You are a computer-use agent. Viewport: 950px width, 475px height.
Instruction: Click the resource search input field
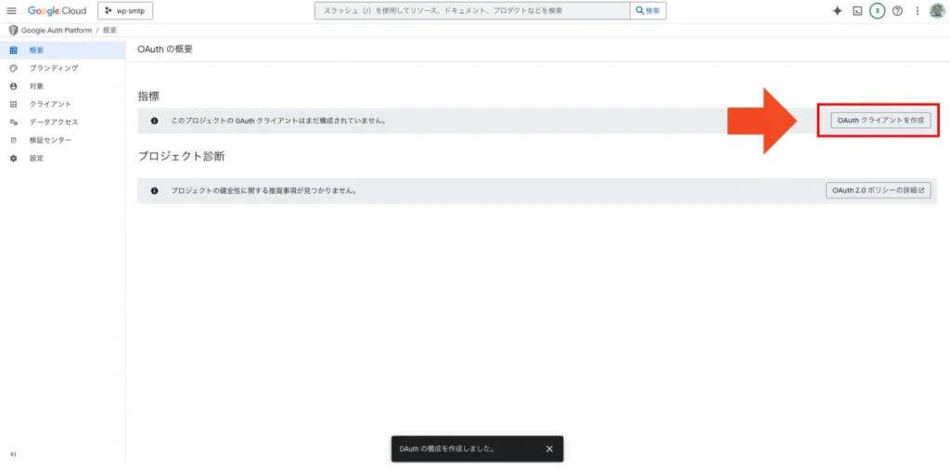click(473, 11)
